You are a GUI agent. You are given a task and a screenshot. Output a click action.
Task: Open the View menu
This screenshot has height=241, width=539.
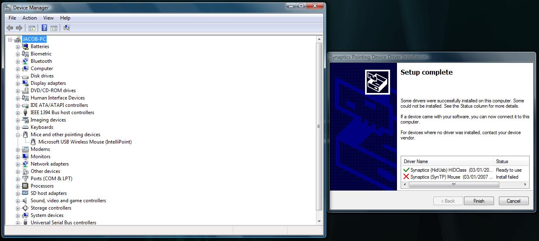pyautogui.click(x=48, y=18)
